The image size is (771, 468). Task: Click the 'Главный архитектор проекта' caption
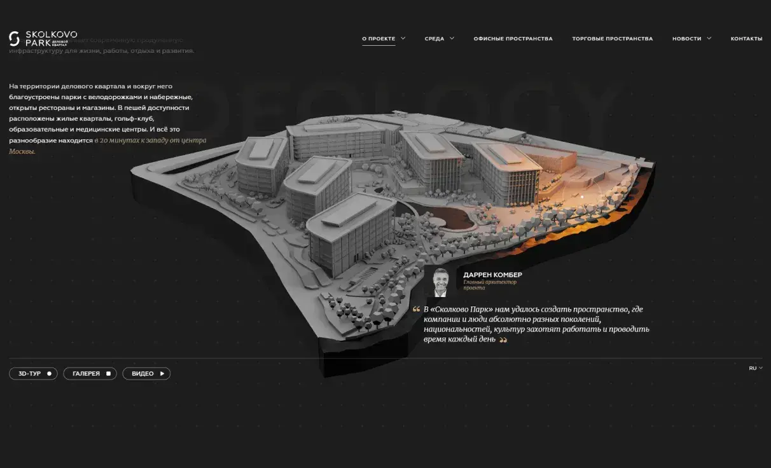[490, 285]
